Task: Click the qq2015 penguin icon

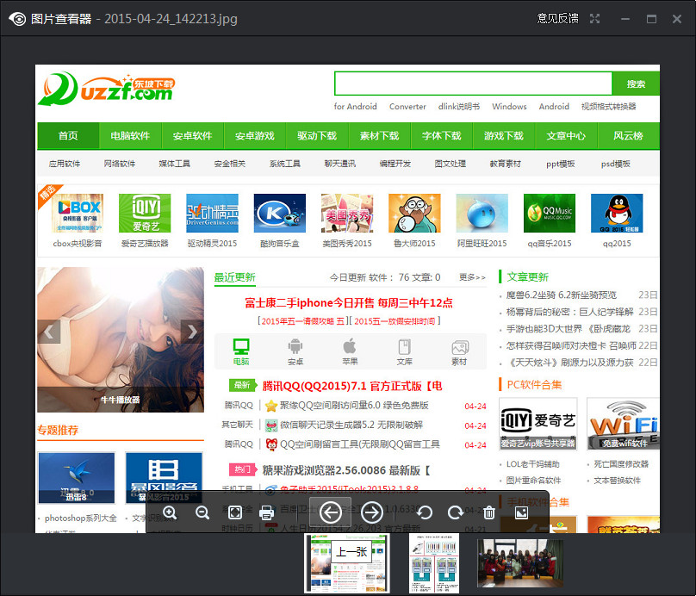Action: (x=617, y=213)
